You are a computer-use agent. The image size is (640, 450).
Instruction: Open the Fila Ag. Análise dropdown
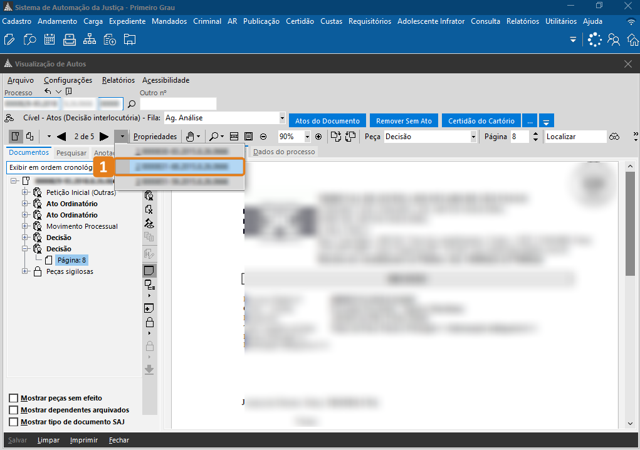tap(282, 118)
